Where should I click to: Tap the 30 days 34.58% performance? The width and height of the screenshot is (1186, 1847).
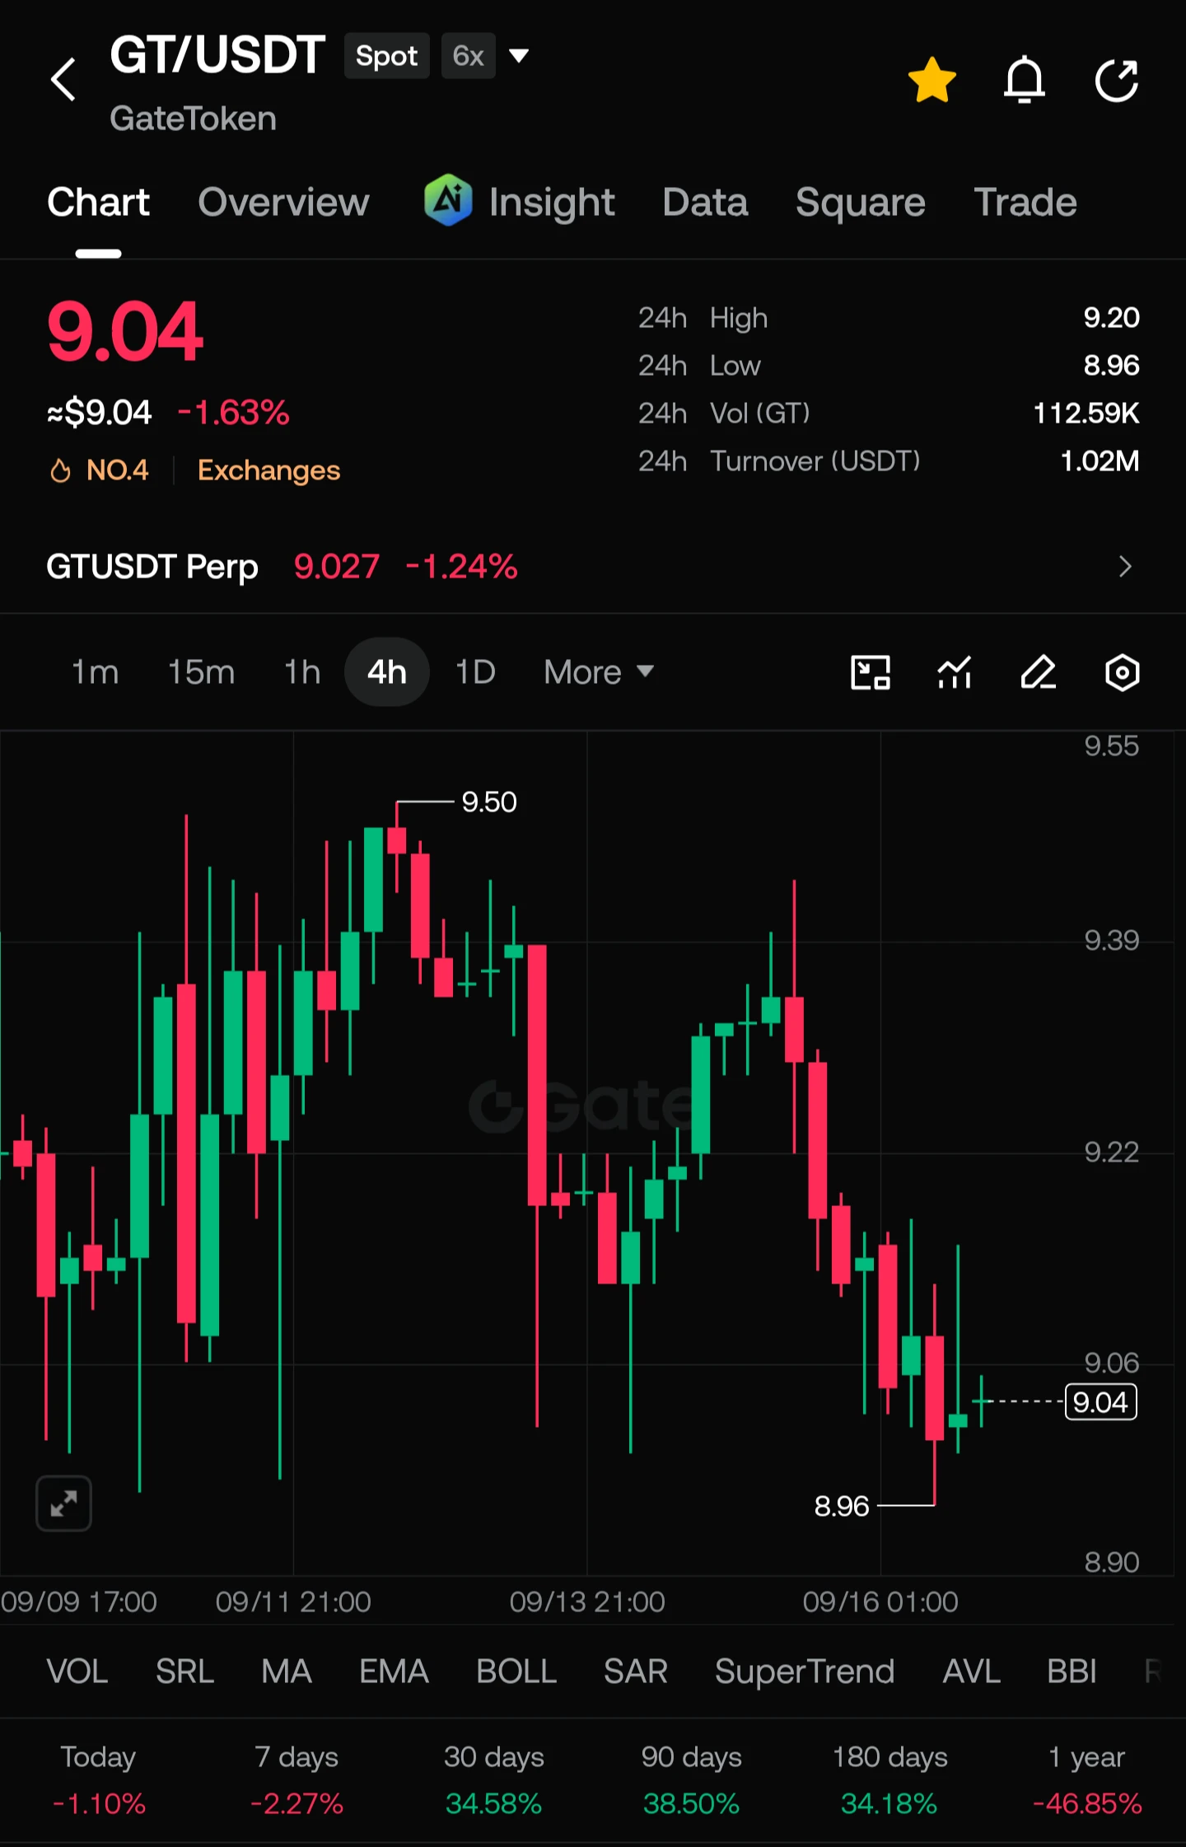tap(494, 1780)
